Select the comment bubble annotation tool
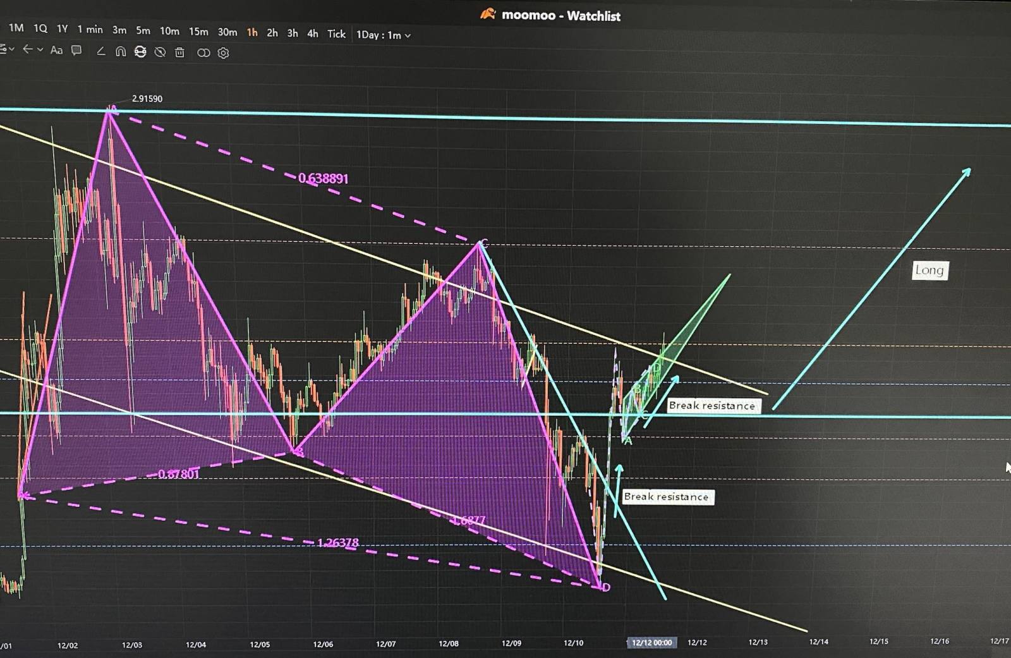 pos(76,51)
